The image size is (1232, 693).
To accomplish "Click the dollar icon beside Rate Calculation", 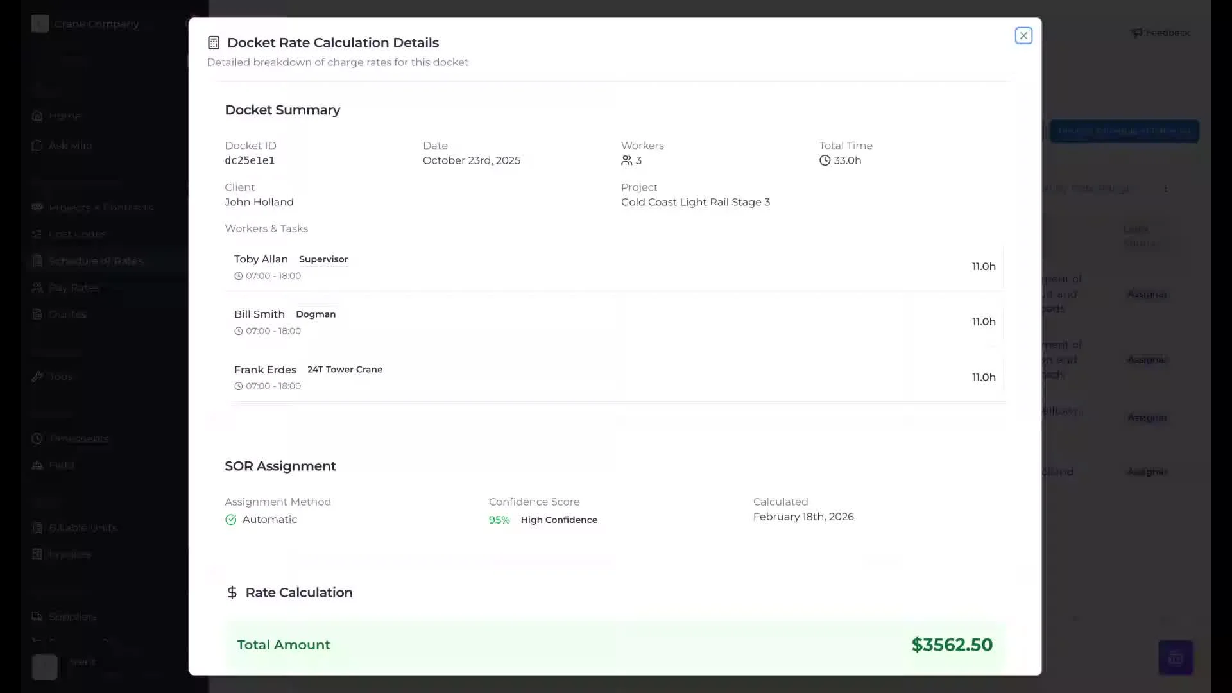I will [232, 592].
